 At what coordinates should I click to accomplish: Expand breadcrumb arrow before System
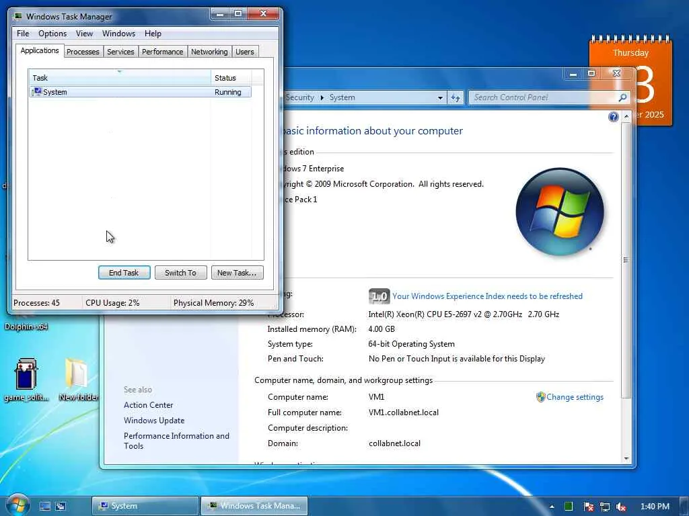[322, 98]
